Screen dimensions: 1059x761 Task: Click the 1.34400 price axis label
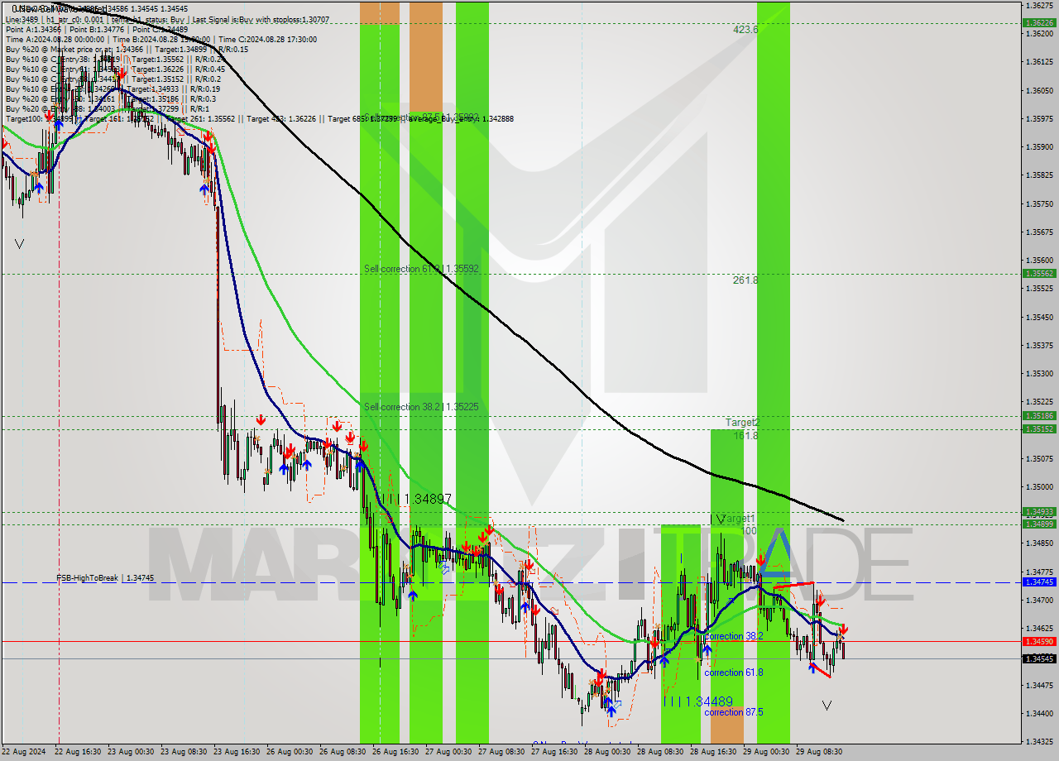point(1038,713)
